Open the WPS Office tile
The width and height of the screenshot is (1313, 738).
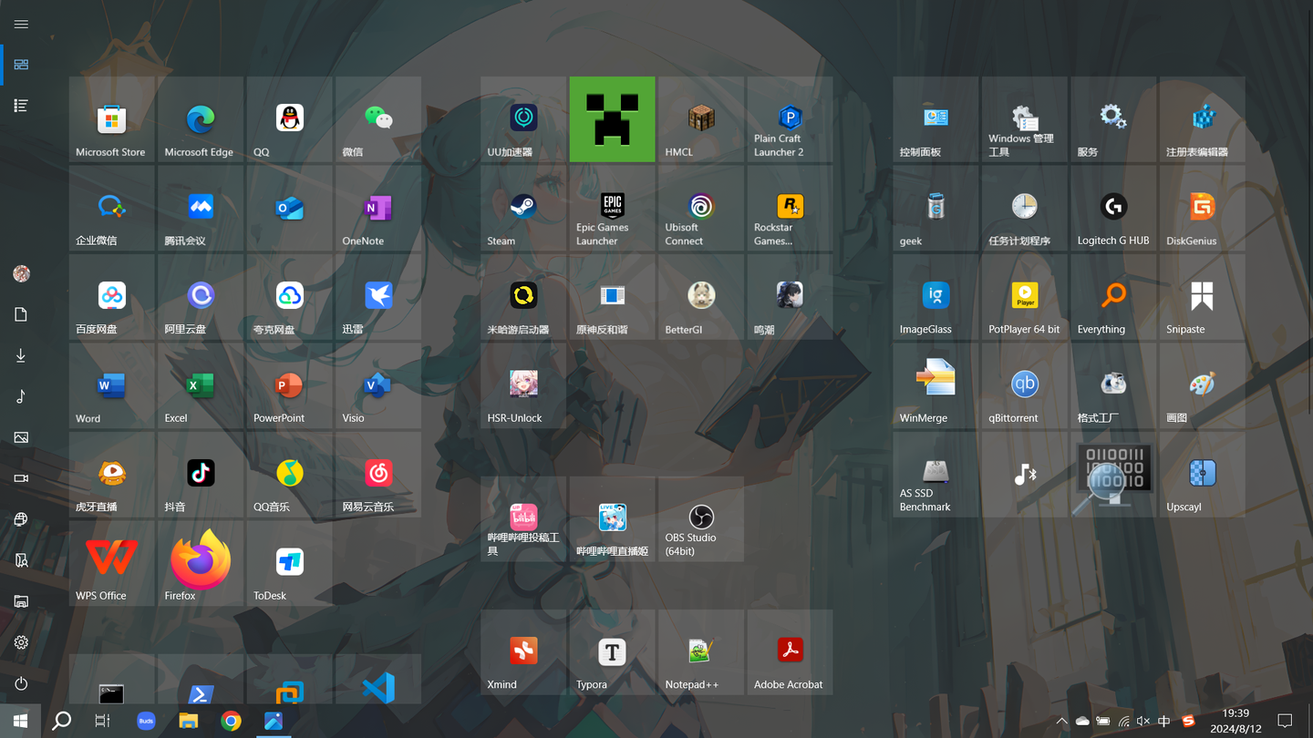pyautogui.click(x=111, y=563)
